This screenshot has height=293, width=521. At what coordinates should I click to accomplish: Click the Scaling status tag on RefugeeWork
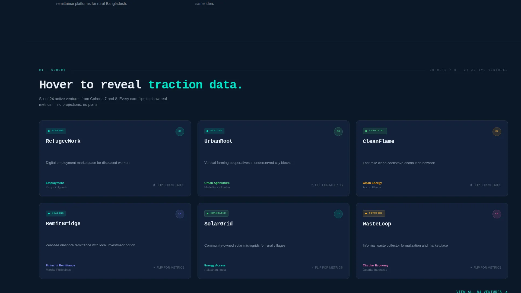[x=56, y=131]
